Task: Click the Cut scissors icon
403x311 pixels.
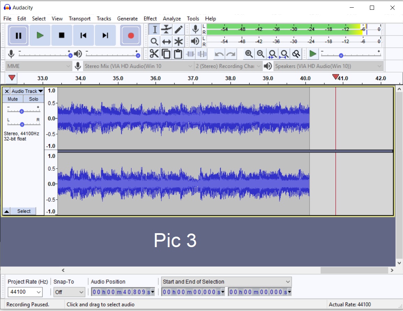Action: 154,54
